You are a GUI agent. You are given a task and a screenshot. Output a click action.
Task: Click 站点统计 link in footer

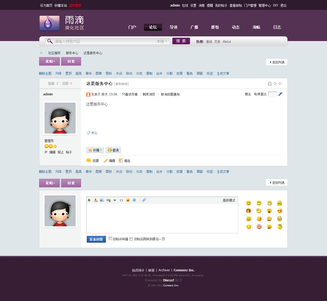click(138, 270)
